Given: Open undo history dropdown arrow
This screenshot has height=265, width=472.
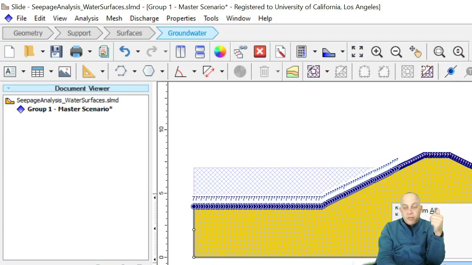Looking at the screenshot, I should point(138,52).
